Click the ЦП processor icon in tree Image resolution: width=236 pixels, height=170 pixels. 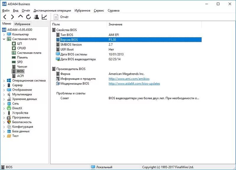point(14,43)
